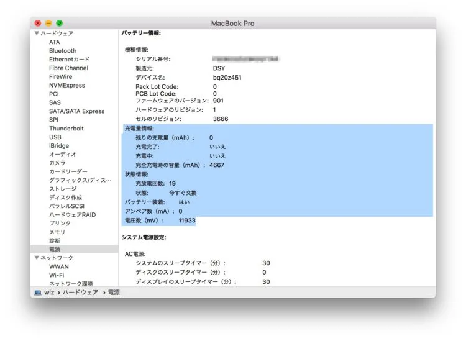Screen dimensions: 466x341
Task: Select プリンタ in the sidebar
Action: pos(60,223)
